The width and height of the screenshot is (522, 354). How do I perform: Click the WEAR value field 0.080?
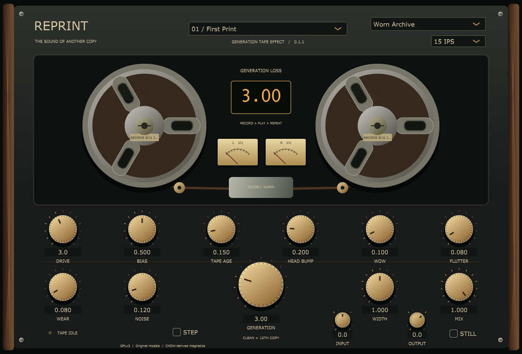pyautogui.click(x=63, y=310)
